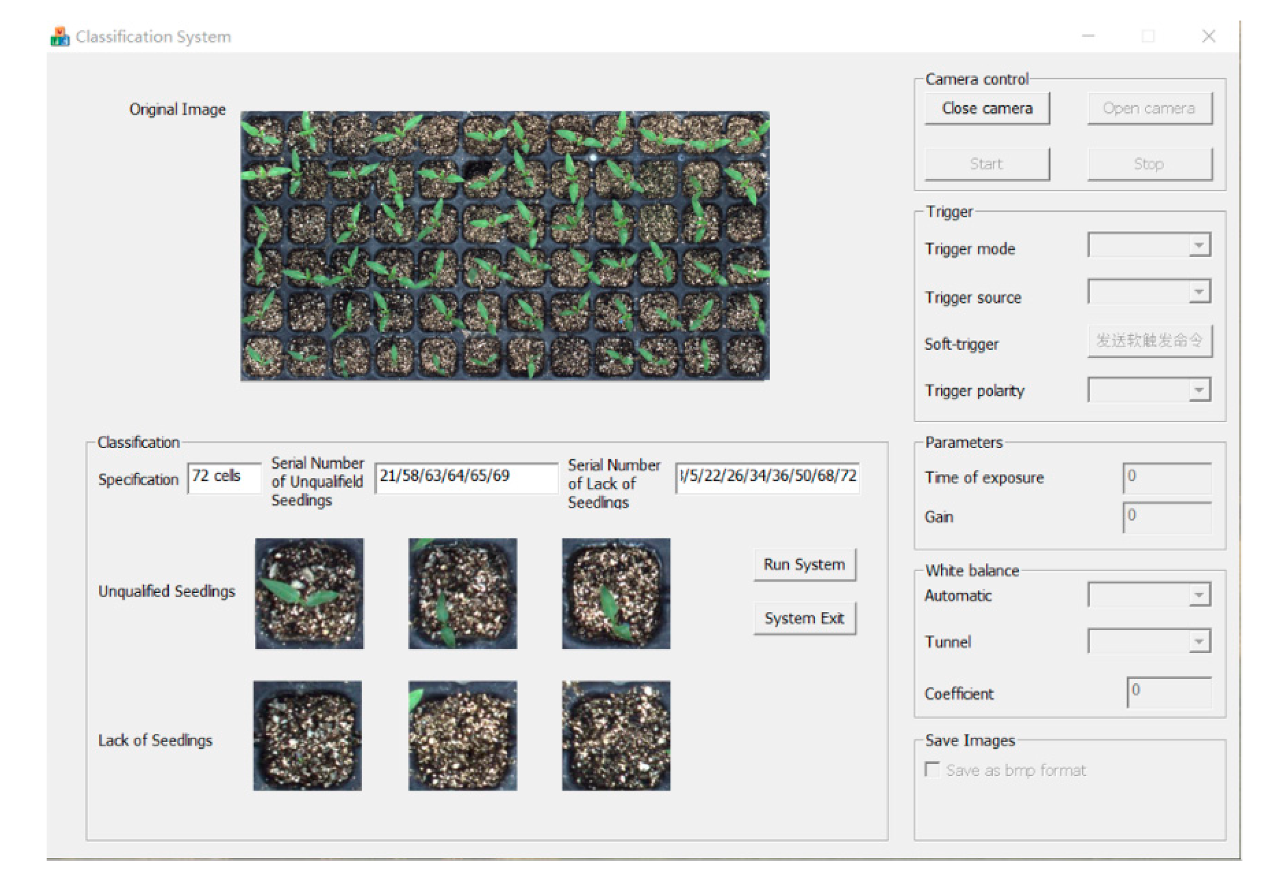Viewport: 1268px width, 887px height.
Task: Click the unqualified seedlings serial number field
Action: pyautogui.click(x=466, y=477)
